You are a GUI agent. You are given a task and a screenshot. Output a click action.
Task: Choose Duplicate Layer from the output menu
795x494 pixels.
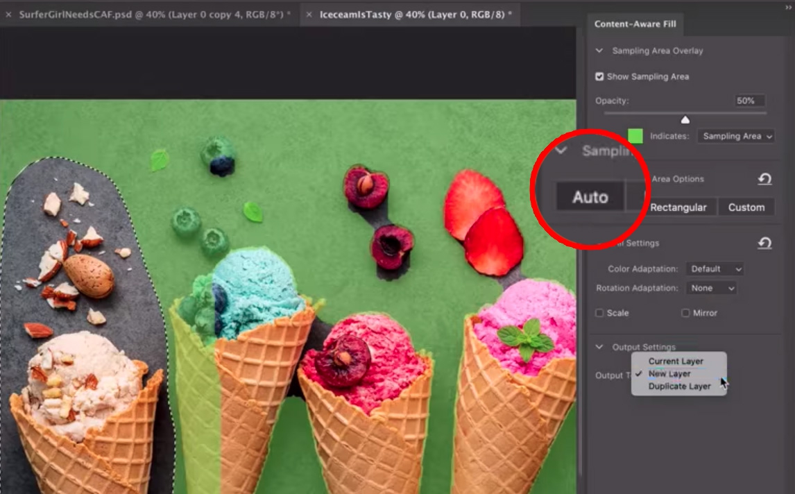[679, 386]
